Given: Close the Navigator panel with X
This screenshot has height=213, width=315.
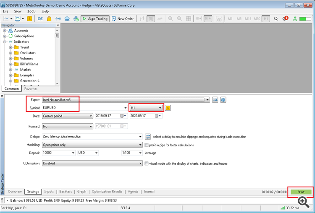Looking at the screenshot, I should pyautogui.click(x=58, y=25).
